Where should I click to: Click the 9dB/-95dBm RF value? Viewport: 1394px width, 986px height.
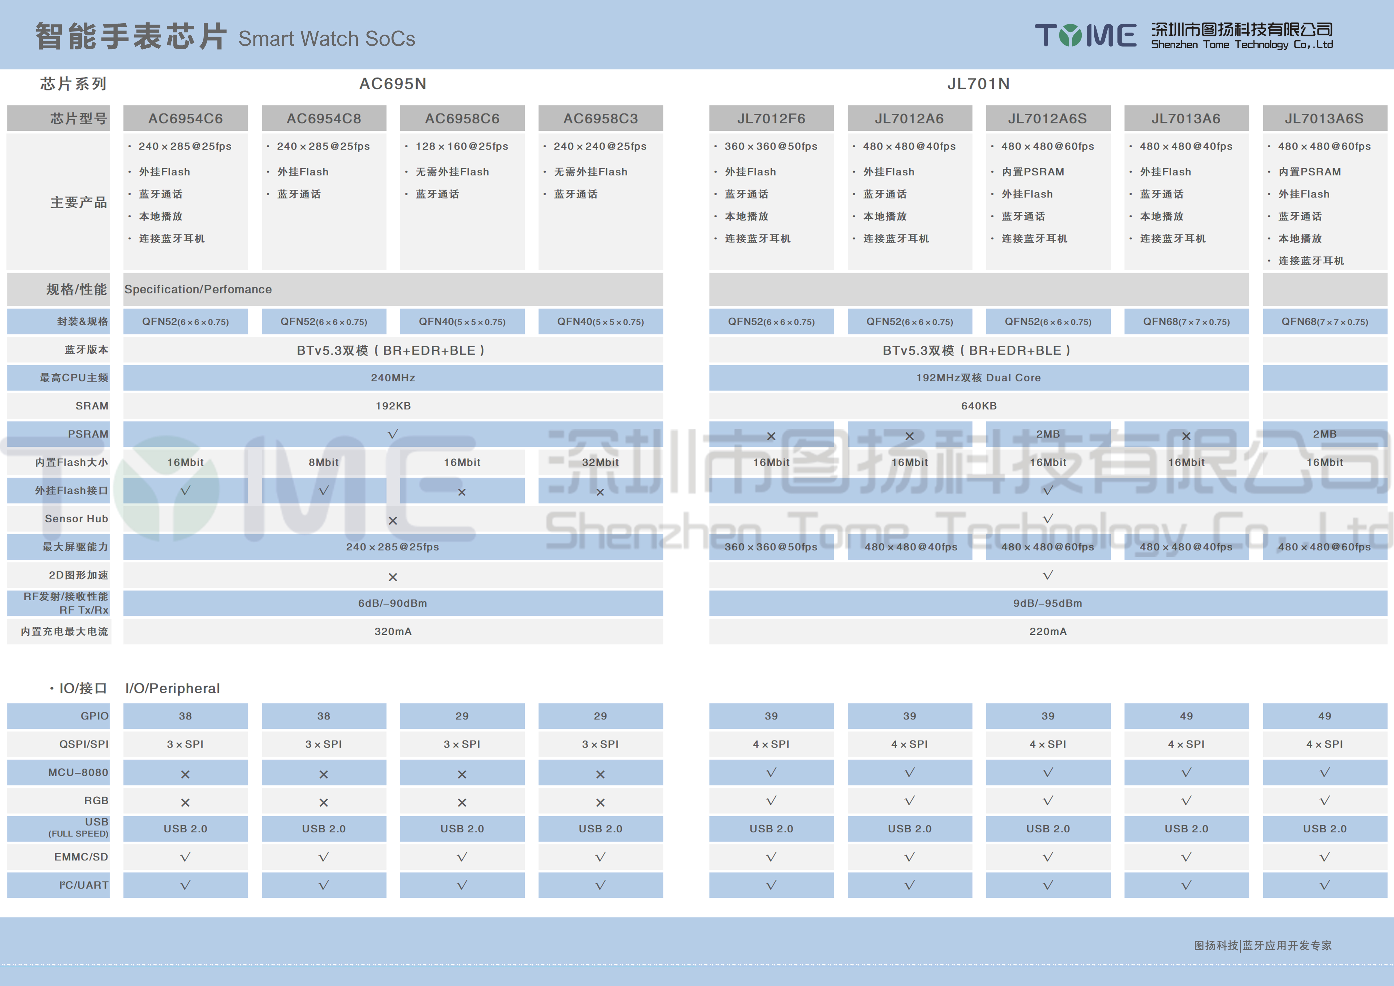point(1048,603)
